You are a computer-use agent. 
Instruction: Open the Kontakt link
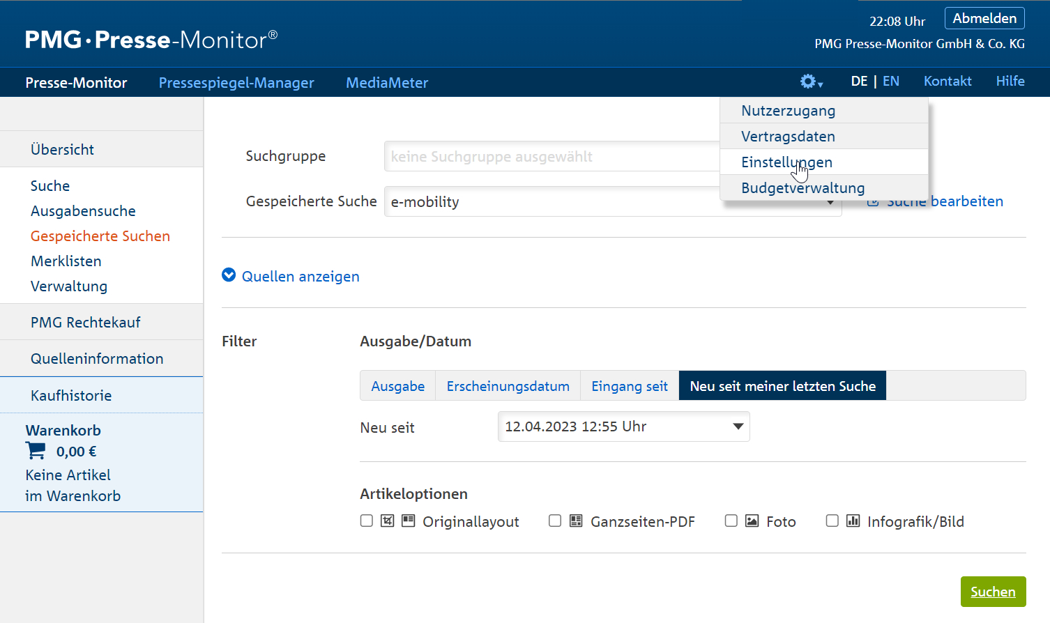pos(948,81)
